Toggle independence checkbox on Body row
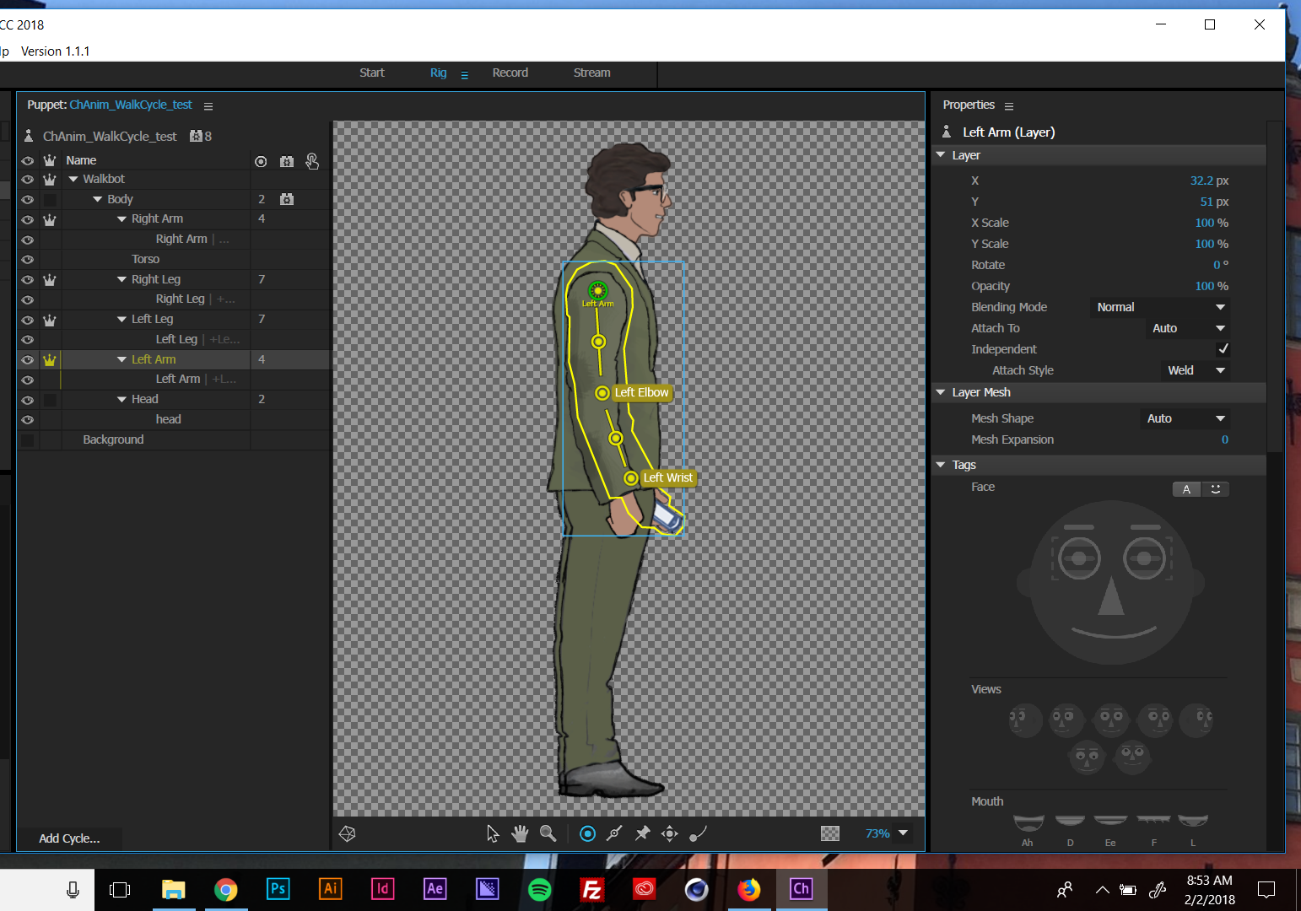This screenshot has width=1301, height=911. pos(50,200)
